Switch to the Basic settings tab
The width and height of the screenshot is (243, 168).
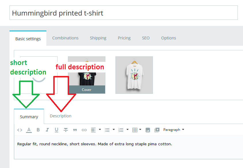28,38
